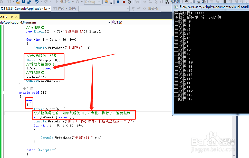249x158 pixels.
Task: Stop debugging with the red square icon
Action: tap(124, 2)
